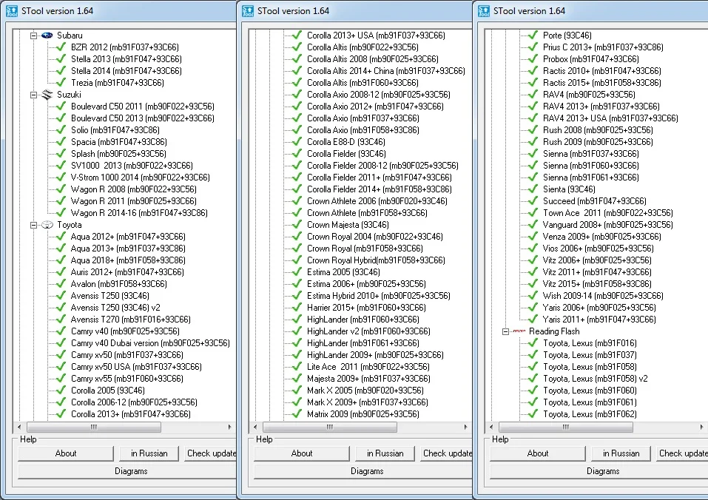Click green checkmark beside Crown Majesta
Image resolution: width=708 pixels, height=500 pixels.
coord(297,224)
